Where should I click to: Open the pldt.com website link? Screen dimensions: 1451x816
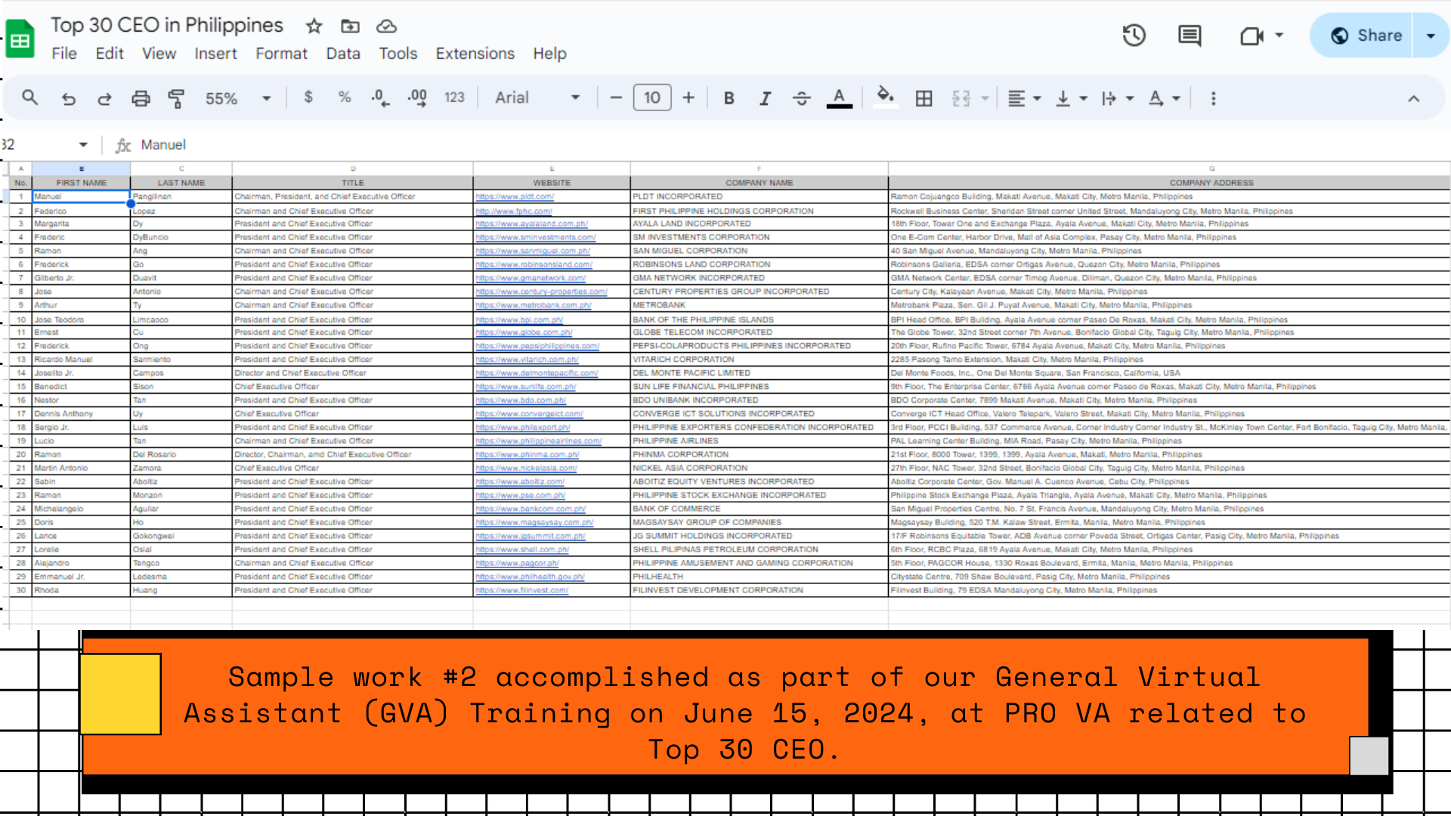pos(515,196)
